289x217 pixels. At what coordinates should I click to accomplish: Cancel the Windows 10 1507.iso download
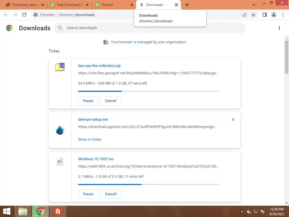pos(111,194)
